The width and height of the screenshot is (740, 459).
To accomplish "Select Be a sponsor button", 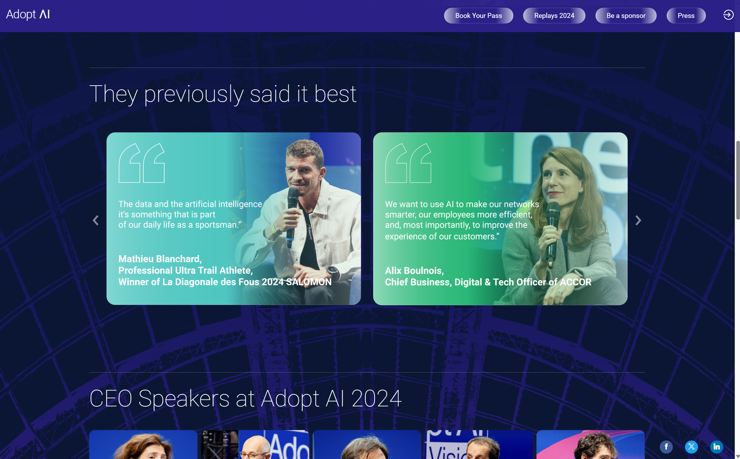I will coord(626,16).
